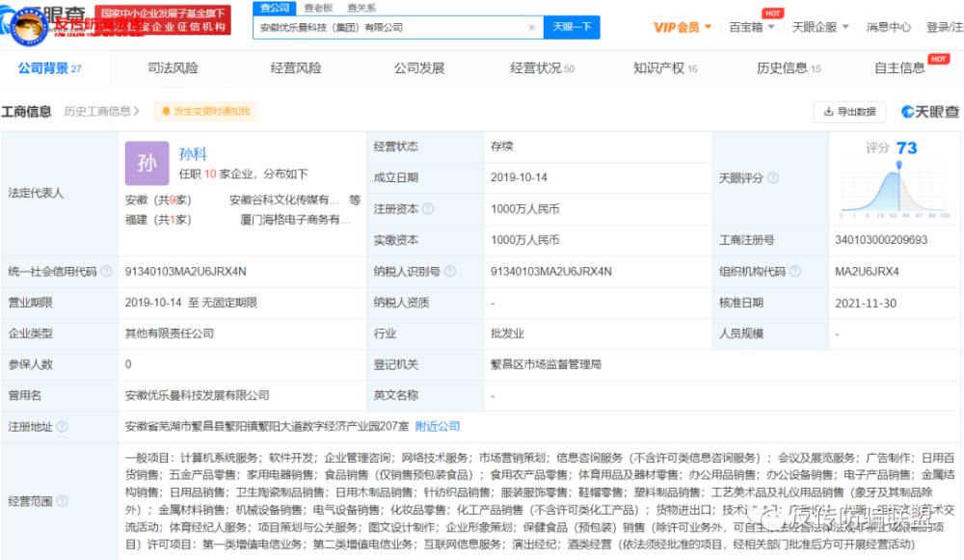Switch to the 查关系 search tab
The height and width of the screenshot is (560, 964).
pos(361,8)
